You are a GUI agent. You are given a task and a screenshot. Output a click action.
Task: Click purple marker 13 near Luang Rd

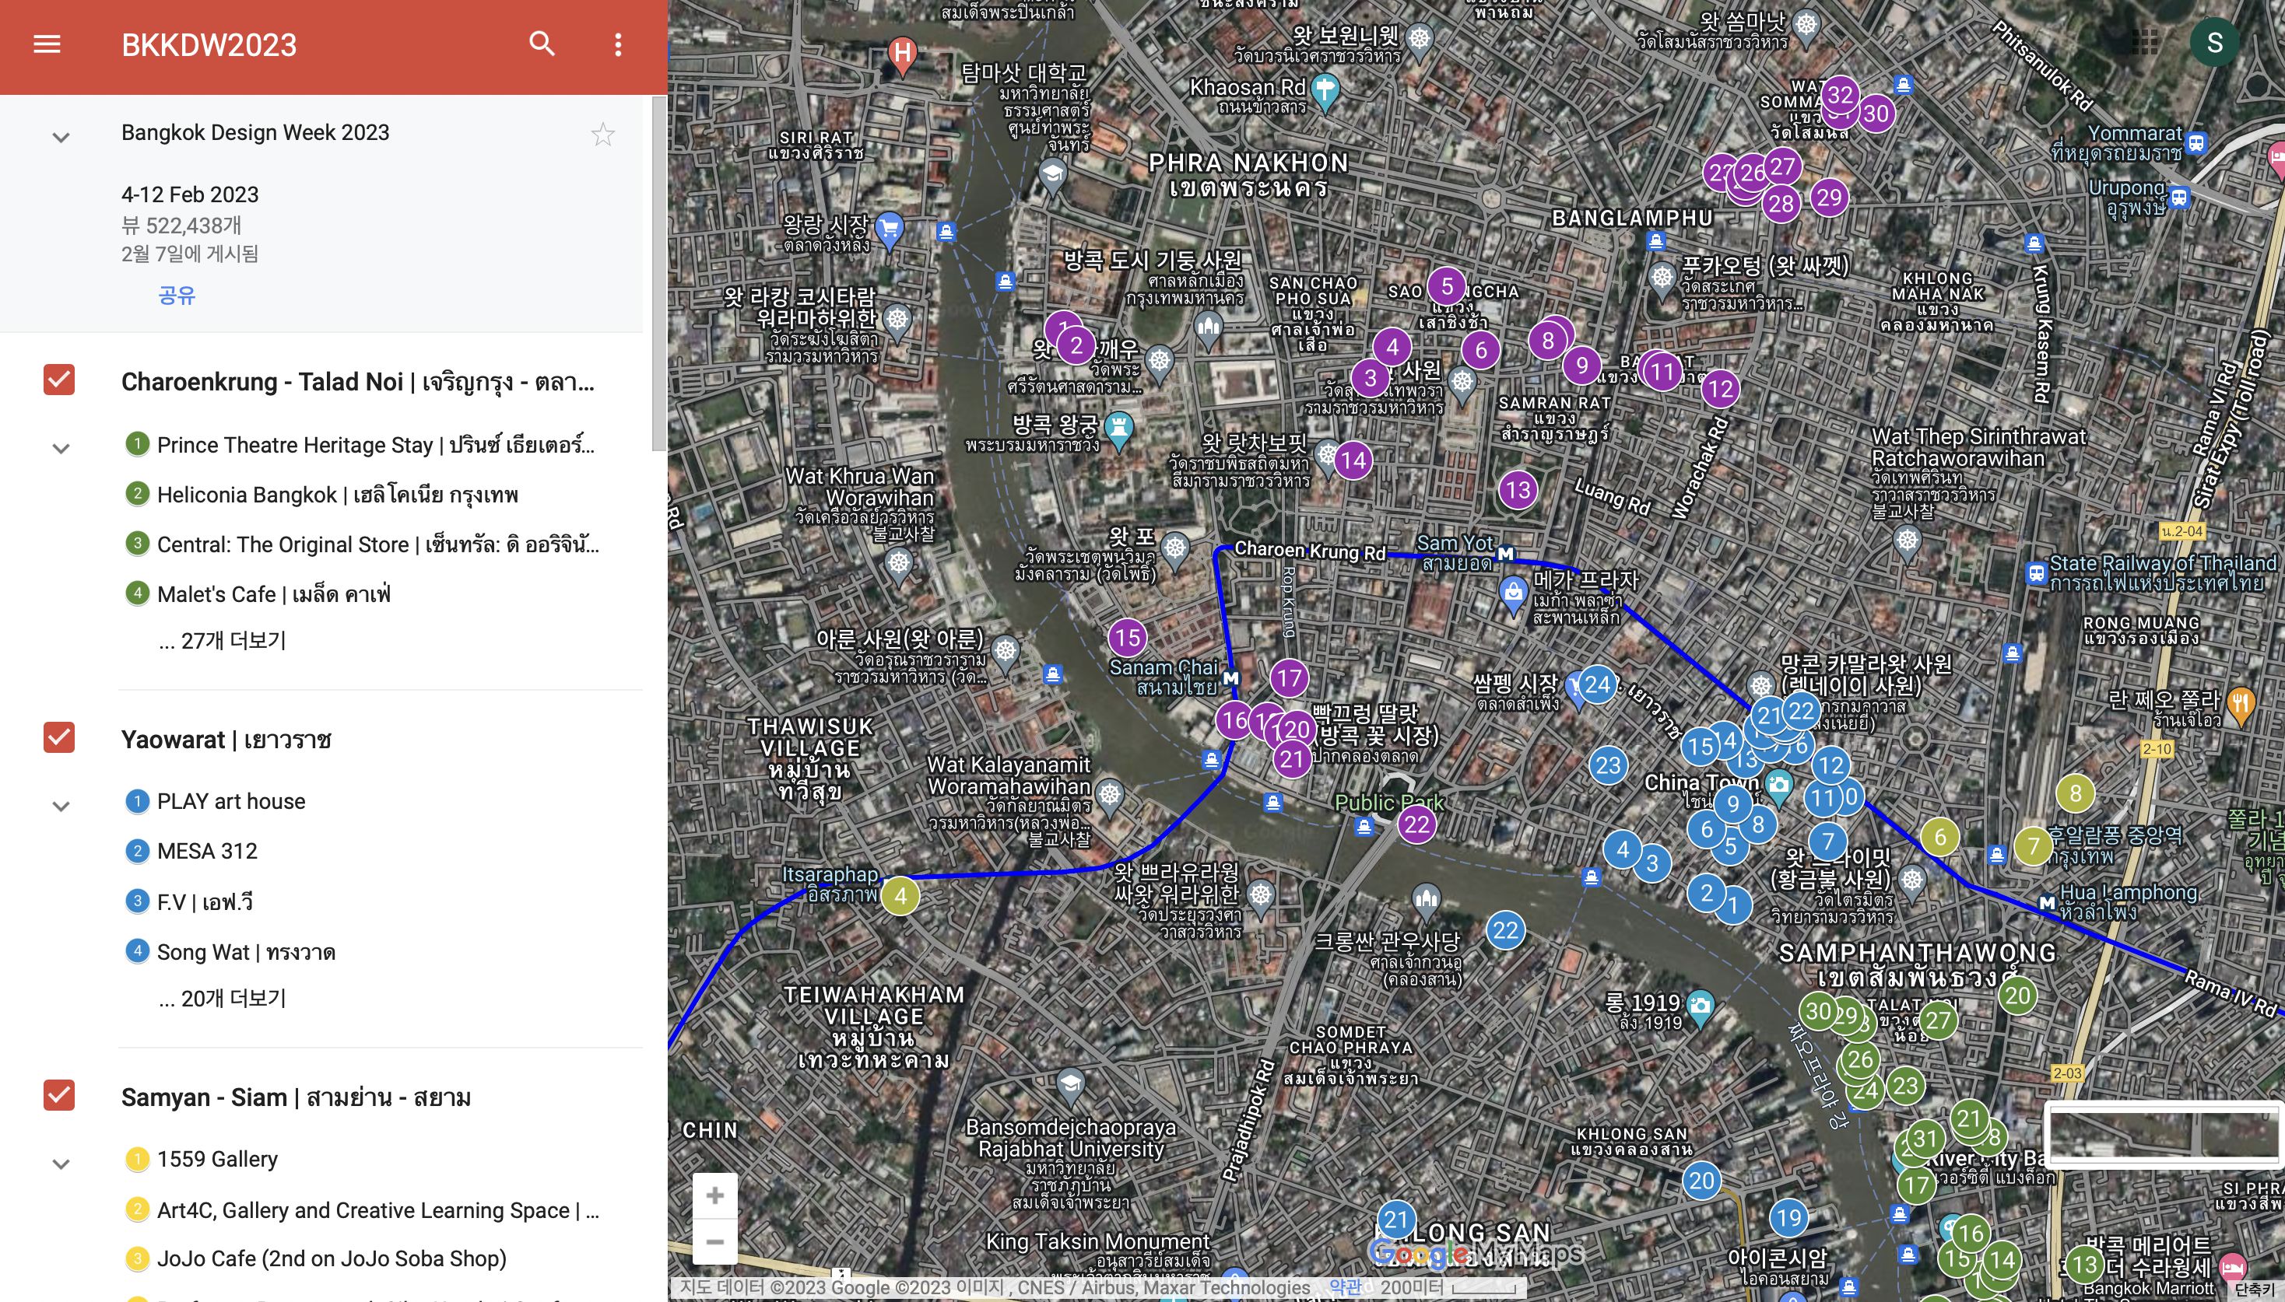pyautogui.click(x=1518, y=489)
